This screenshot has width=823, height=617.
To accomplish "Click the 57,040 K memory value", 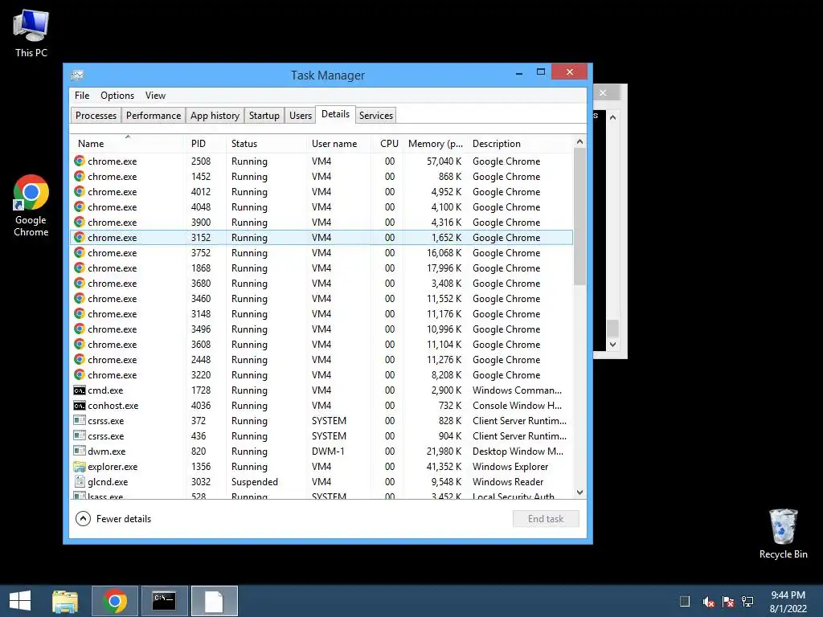I will click(444, 161).
